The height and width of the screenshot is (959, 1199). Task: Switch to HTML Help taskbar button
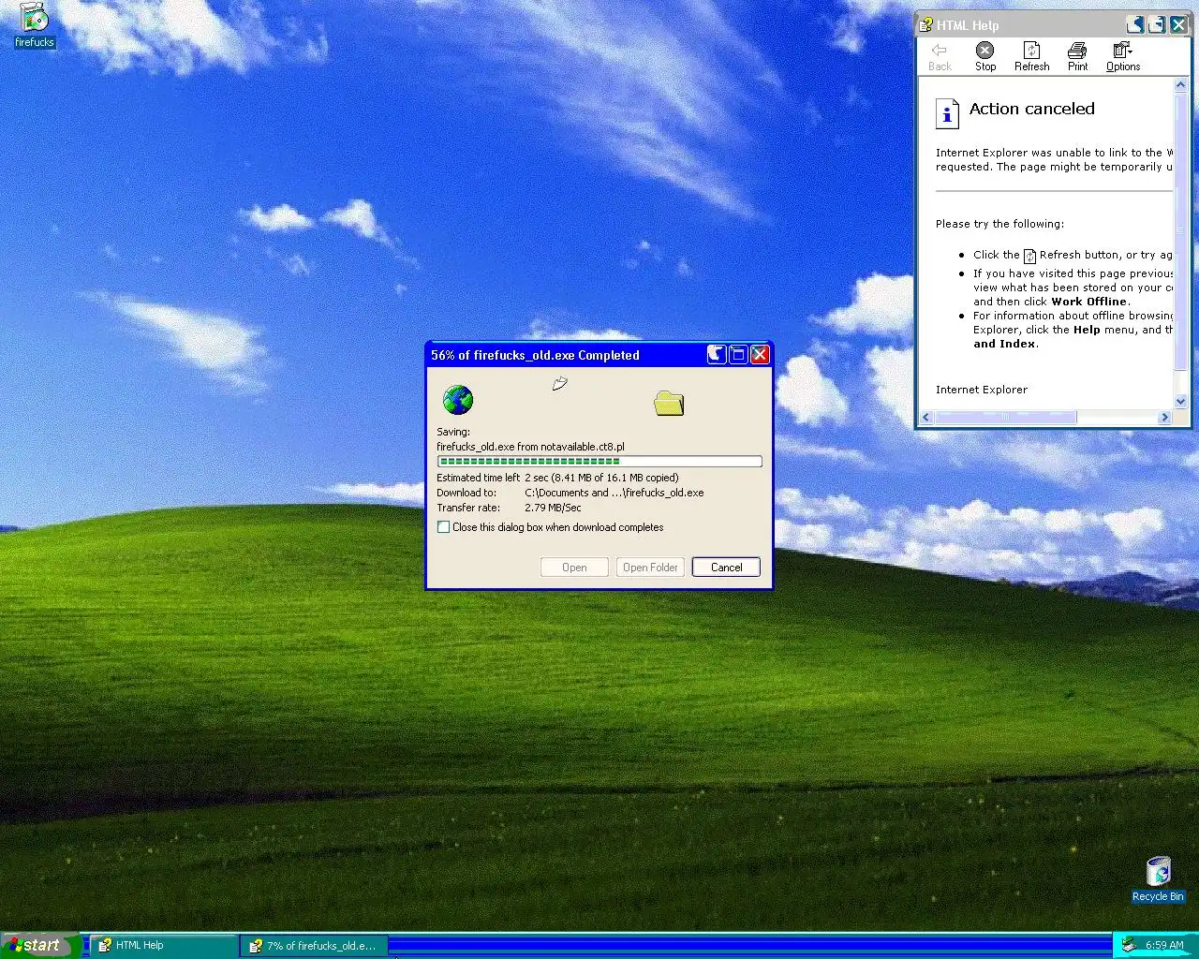point(163,946)
